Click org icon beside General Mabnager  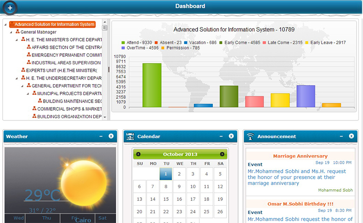click(17, 32)
